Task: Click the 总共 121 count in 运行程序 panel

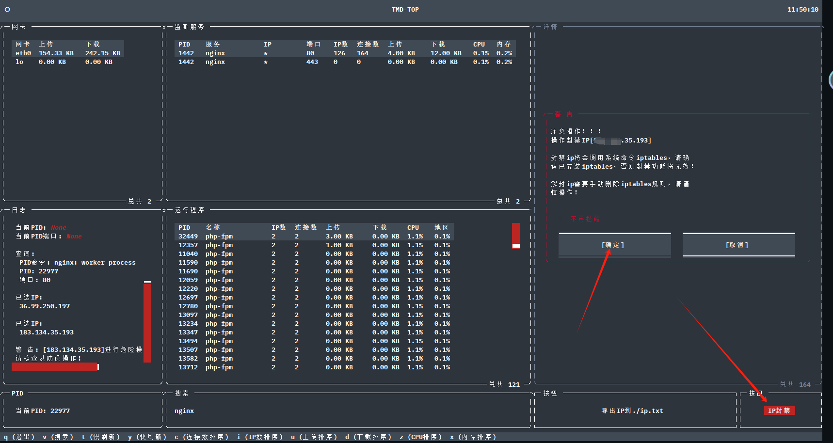Action: (504, 385)
